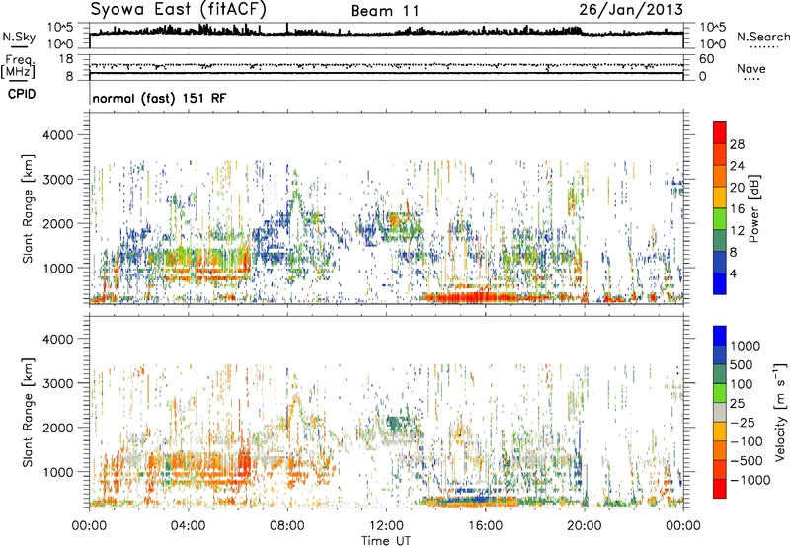The height and width of the screenshot is (547, 790).
Task: Click the 'Nave' legend label
Action: (x=751, y=68)
